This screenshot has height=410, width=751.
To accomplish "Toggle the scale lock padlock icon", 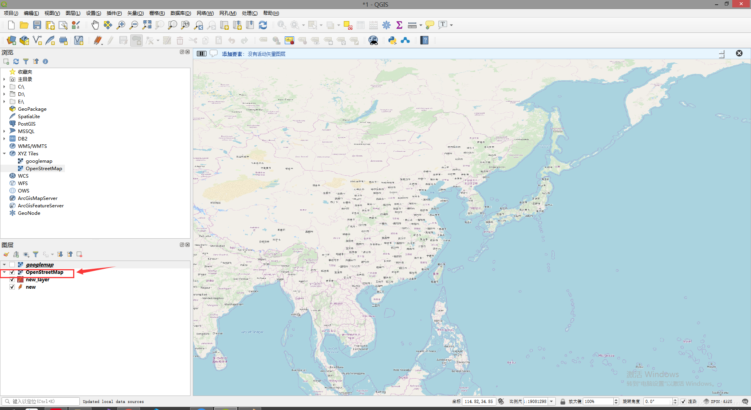I will click(562, 401).
